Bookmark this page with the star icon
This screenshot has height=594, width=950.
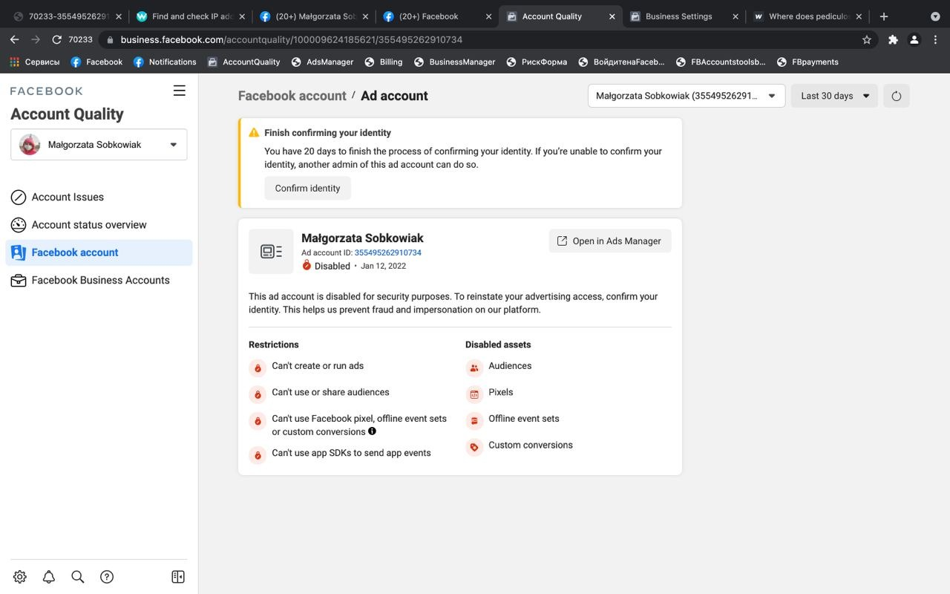(x=867, y=40)
